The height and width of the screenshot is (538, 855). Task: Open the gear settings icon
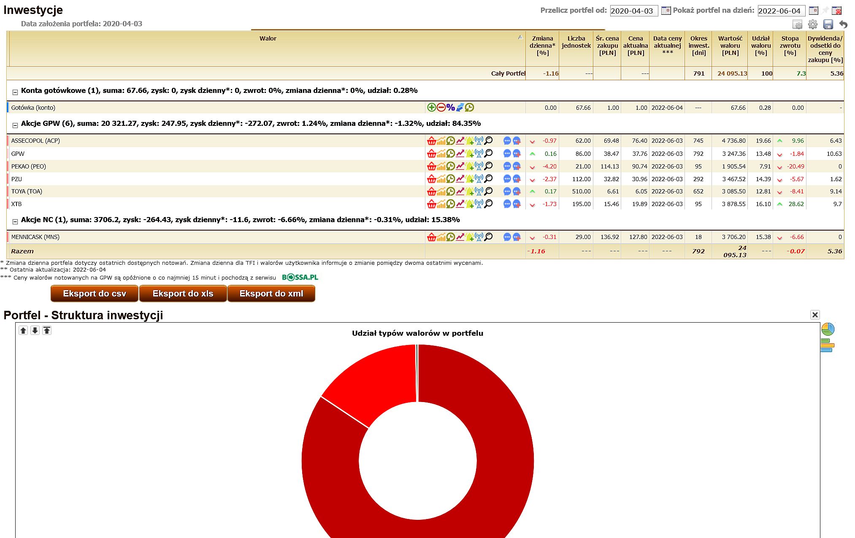click(813, 24)
